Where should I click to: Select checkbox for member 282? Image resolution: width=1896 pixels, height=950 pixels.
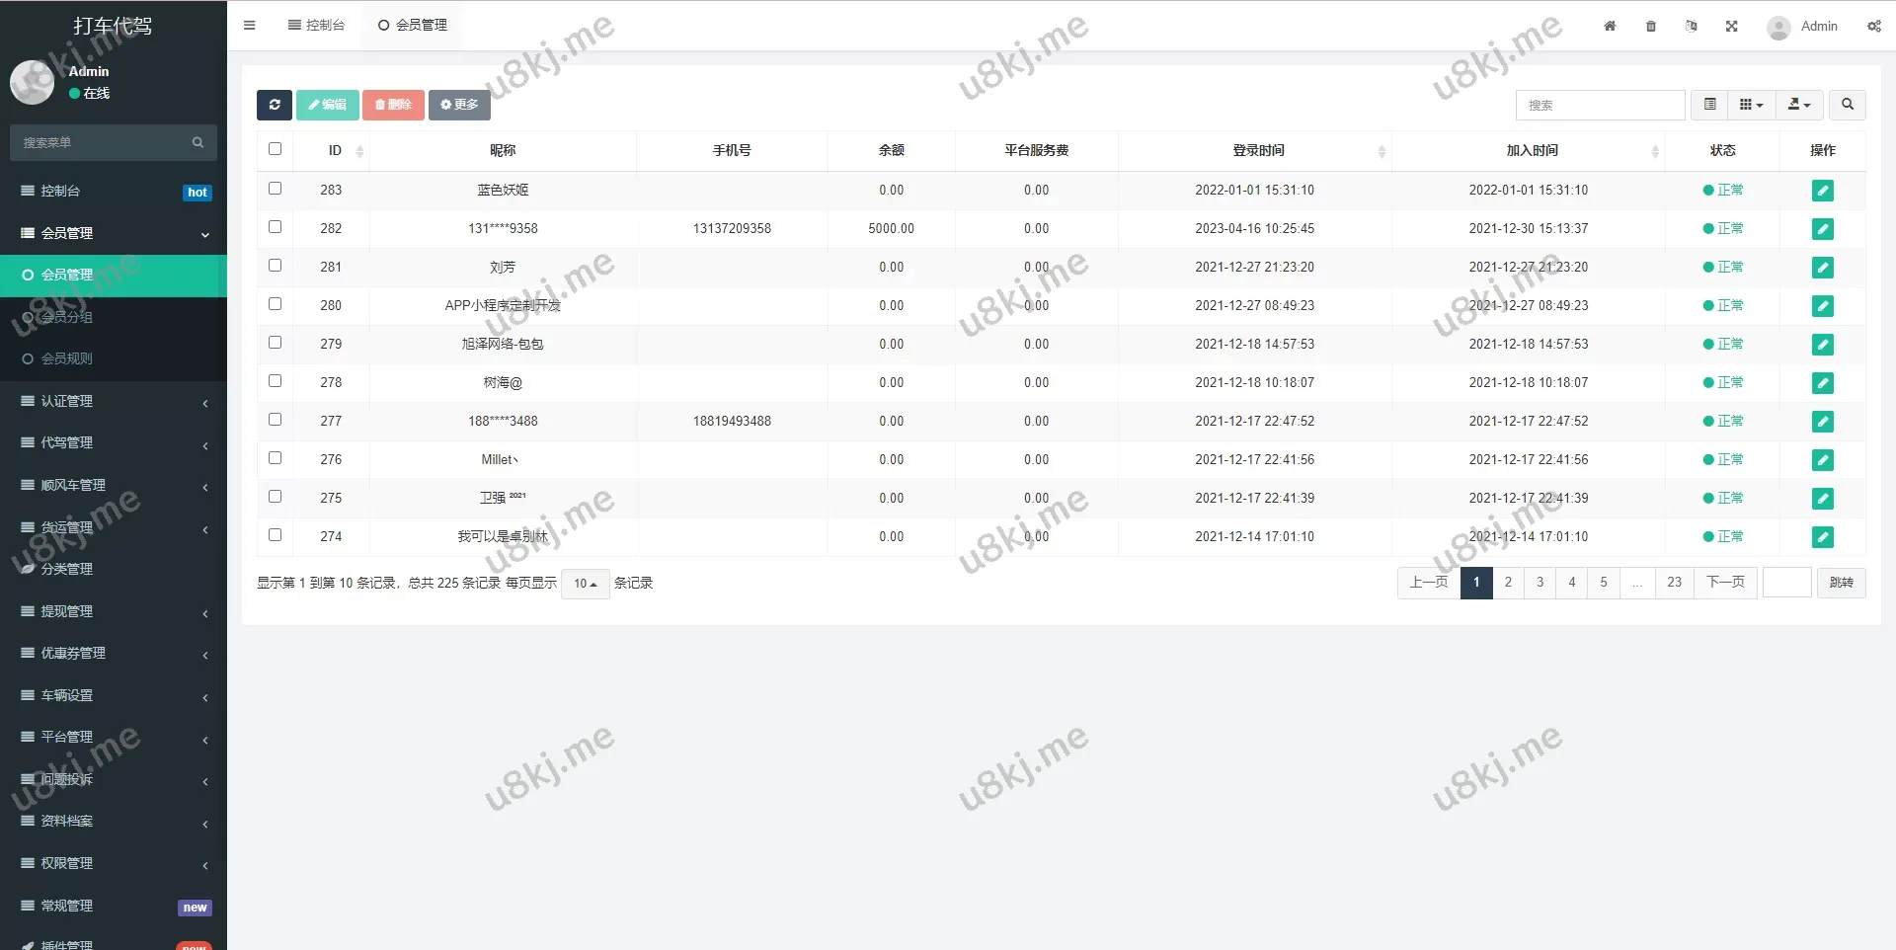click(275, 227)
